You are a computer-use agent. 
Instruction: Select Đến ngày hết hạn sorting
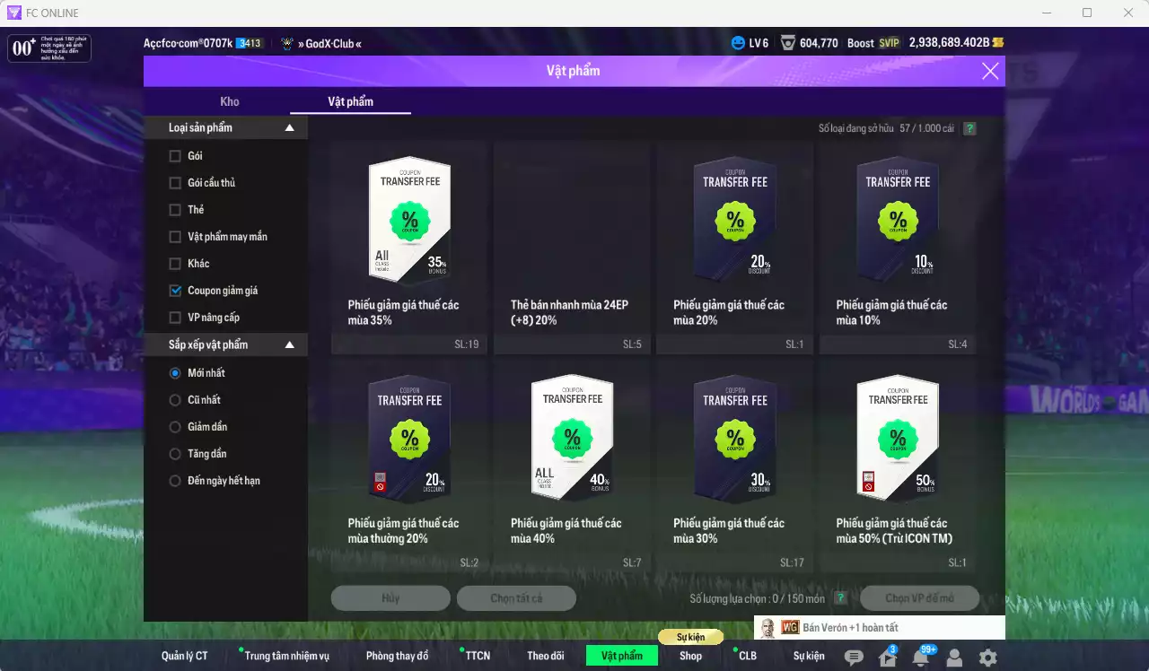coord(175,481)
